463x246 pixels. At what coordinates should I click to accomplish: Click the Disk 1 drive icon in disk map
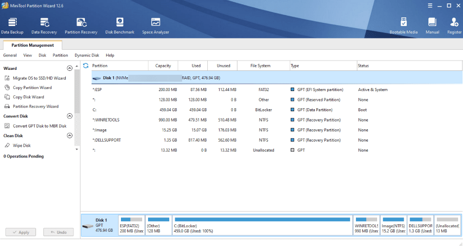point(88,226)
